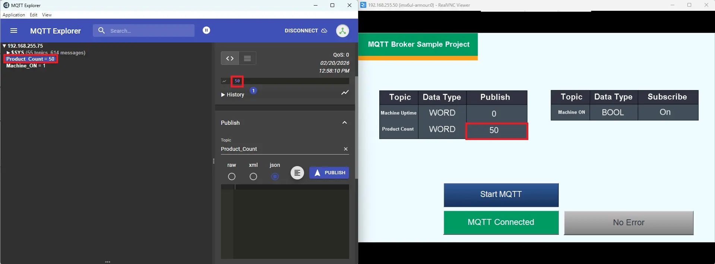Viewport: 715px width, 264px height.
Task: Select the xml payload format
Action: (x=253, y=176)
